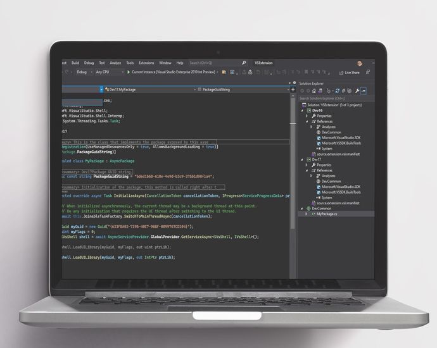Image resolution: width=437 pixels, height=348 pixels.
Task: Click the Home icon in Solution Explorer
Action: [314, 91]
